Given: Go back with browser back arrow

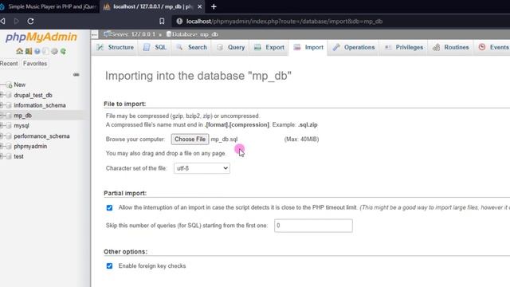Looking at the screenshot, I should (3, 22).
